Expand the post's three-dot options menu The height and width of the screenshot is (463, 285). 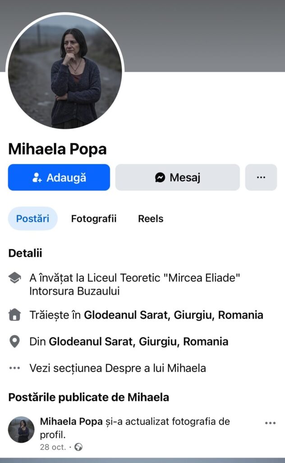270,423
